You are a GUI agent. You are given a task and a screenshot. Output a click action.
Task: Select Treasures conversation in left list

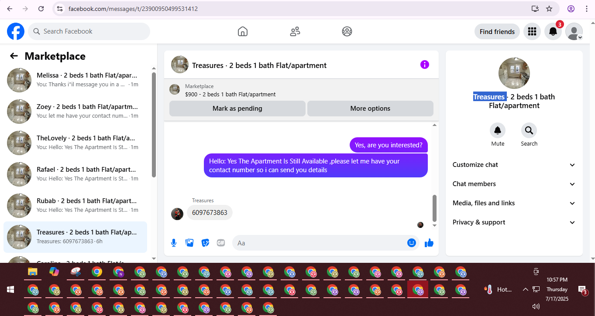[x=76, y=237]
